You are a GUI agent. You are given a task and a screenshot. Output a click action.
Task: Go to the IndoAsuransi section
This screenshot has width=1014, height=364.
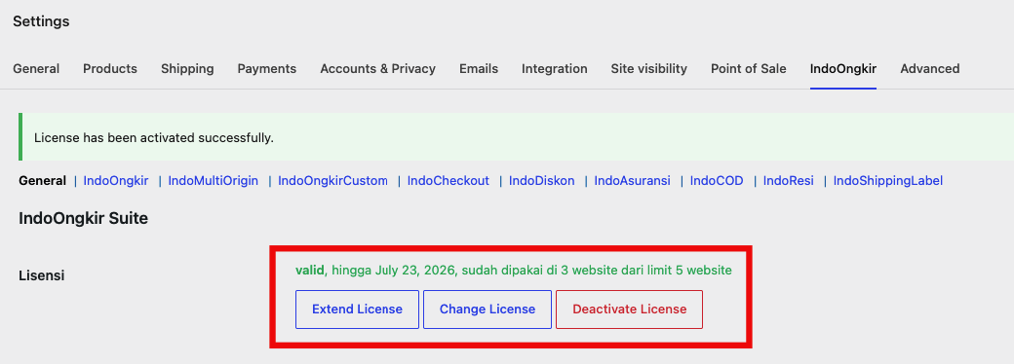tap(632, 181)
